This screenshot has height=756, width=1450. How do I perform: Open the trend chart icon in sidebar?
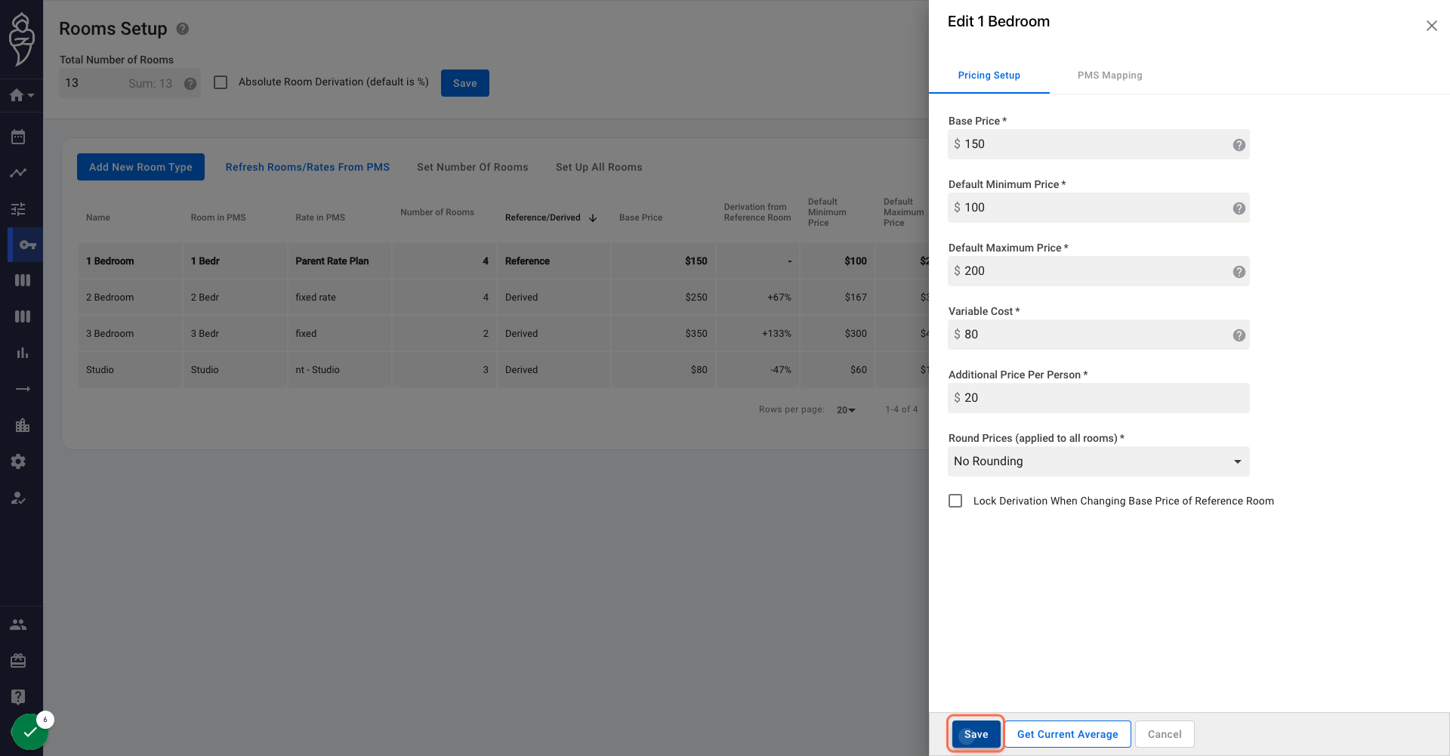click(18, 173)
